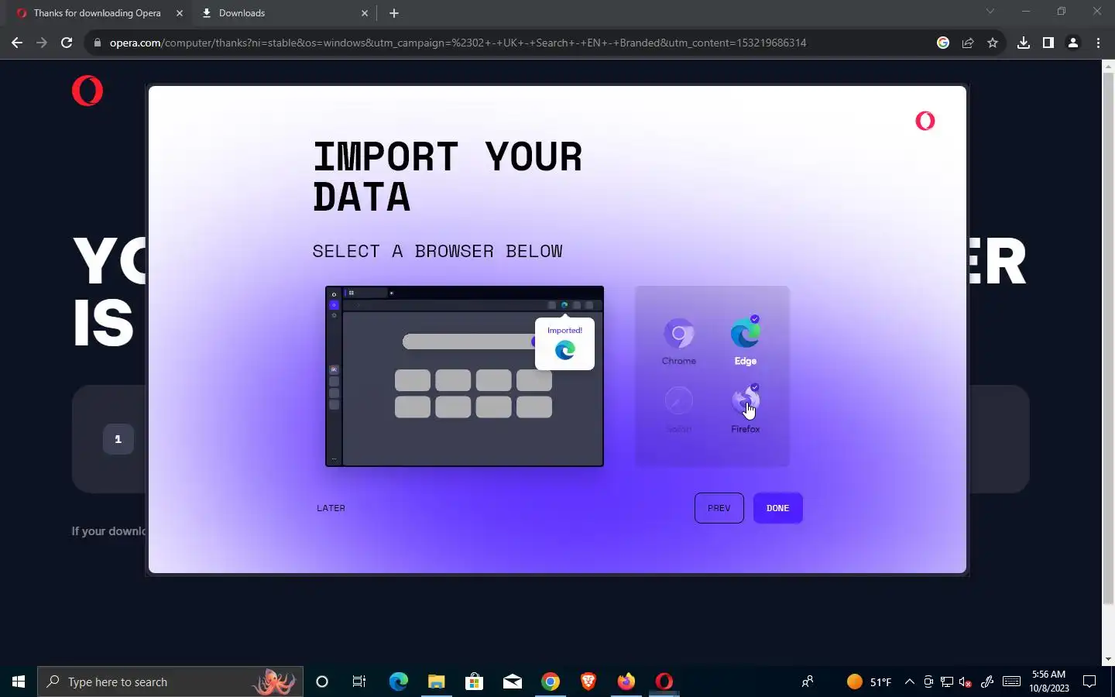
Task: Go back to the previous page
Action: tap(17, 43)
